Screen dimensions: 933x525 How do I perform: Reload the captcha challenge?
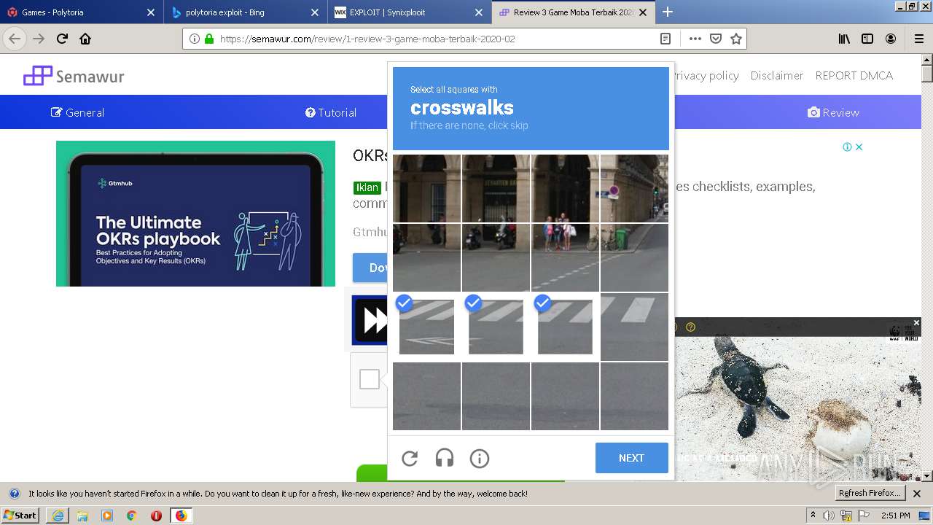[410, 459]
